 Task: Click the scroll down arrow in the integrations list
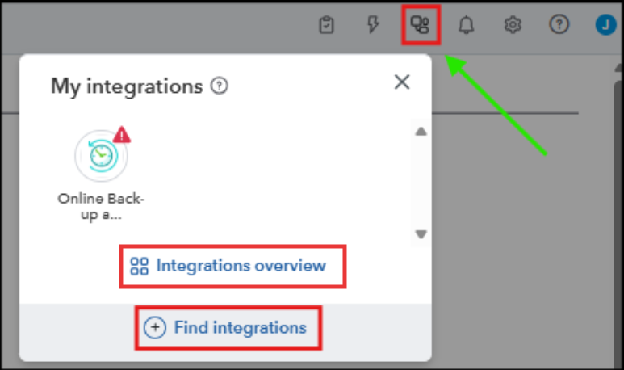(420, 234)
